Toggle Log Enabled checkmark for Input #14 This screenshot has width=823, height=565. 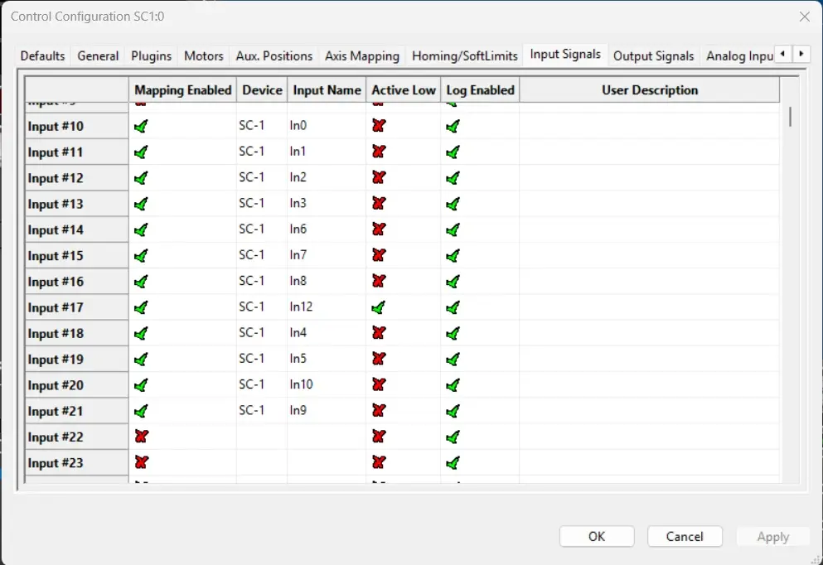(453, 229)
